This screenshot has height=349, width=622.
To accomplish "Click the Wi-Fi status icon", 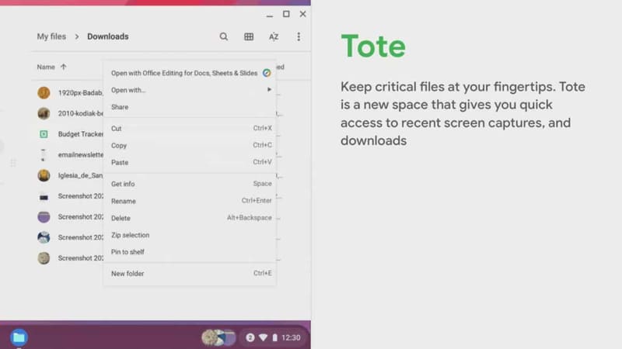I will tap(263, 337).
